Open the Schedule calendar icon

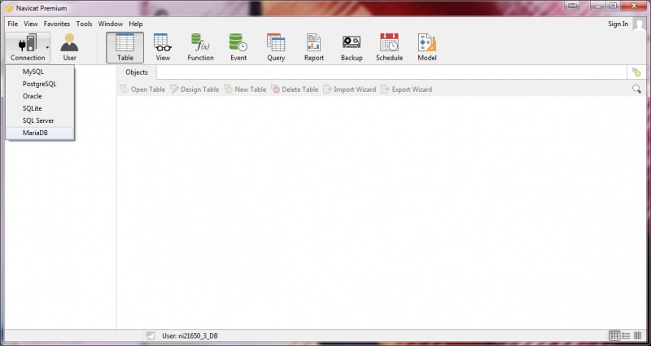pos(390,47)
